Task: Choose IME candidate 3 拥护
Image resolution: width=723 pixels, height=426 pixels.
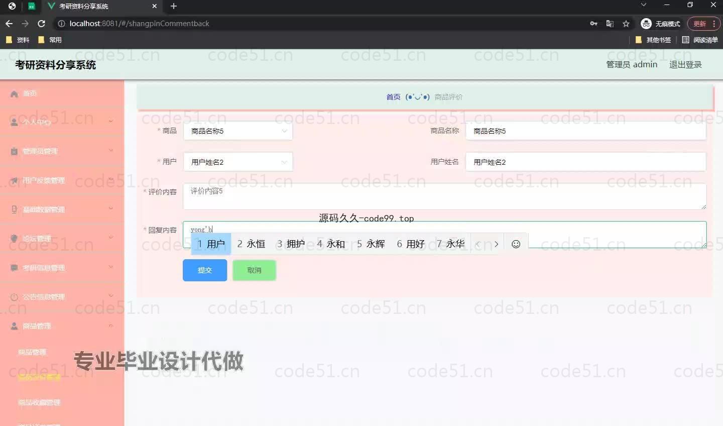Action: click(291, 244)
